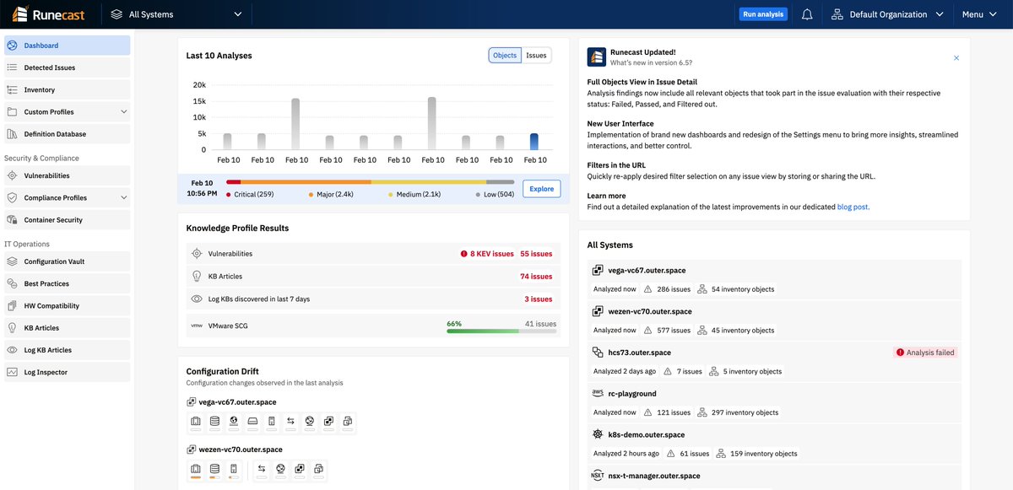Viewport: 1013px width, 490px height.
Task: Click the 3 issues Log KBs count
Action: click(x=539, y=299)
